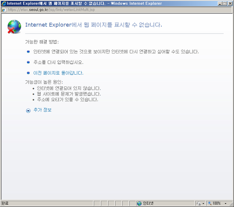The height and width of the screenshot is (207, 234).
Task: Click the 인터넷 zone label in status bar
Action: (148, 203)
